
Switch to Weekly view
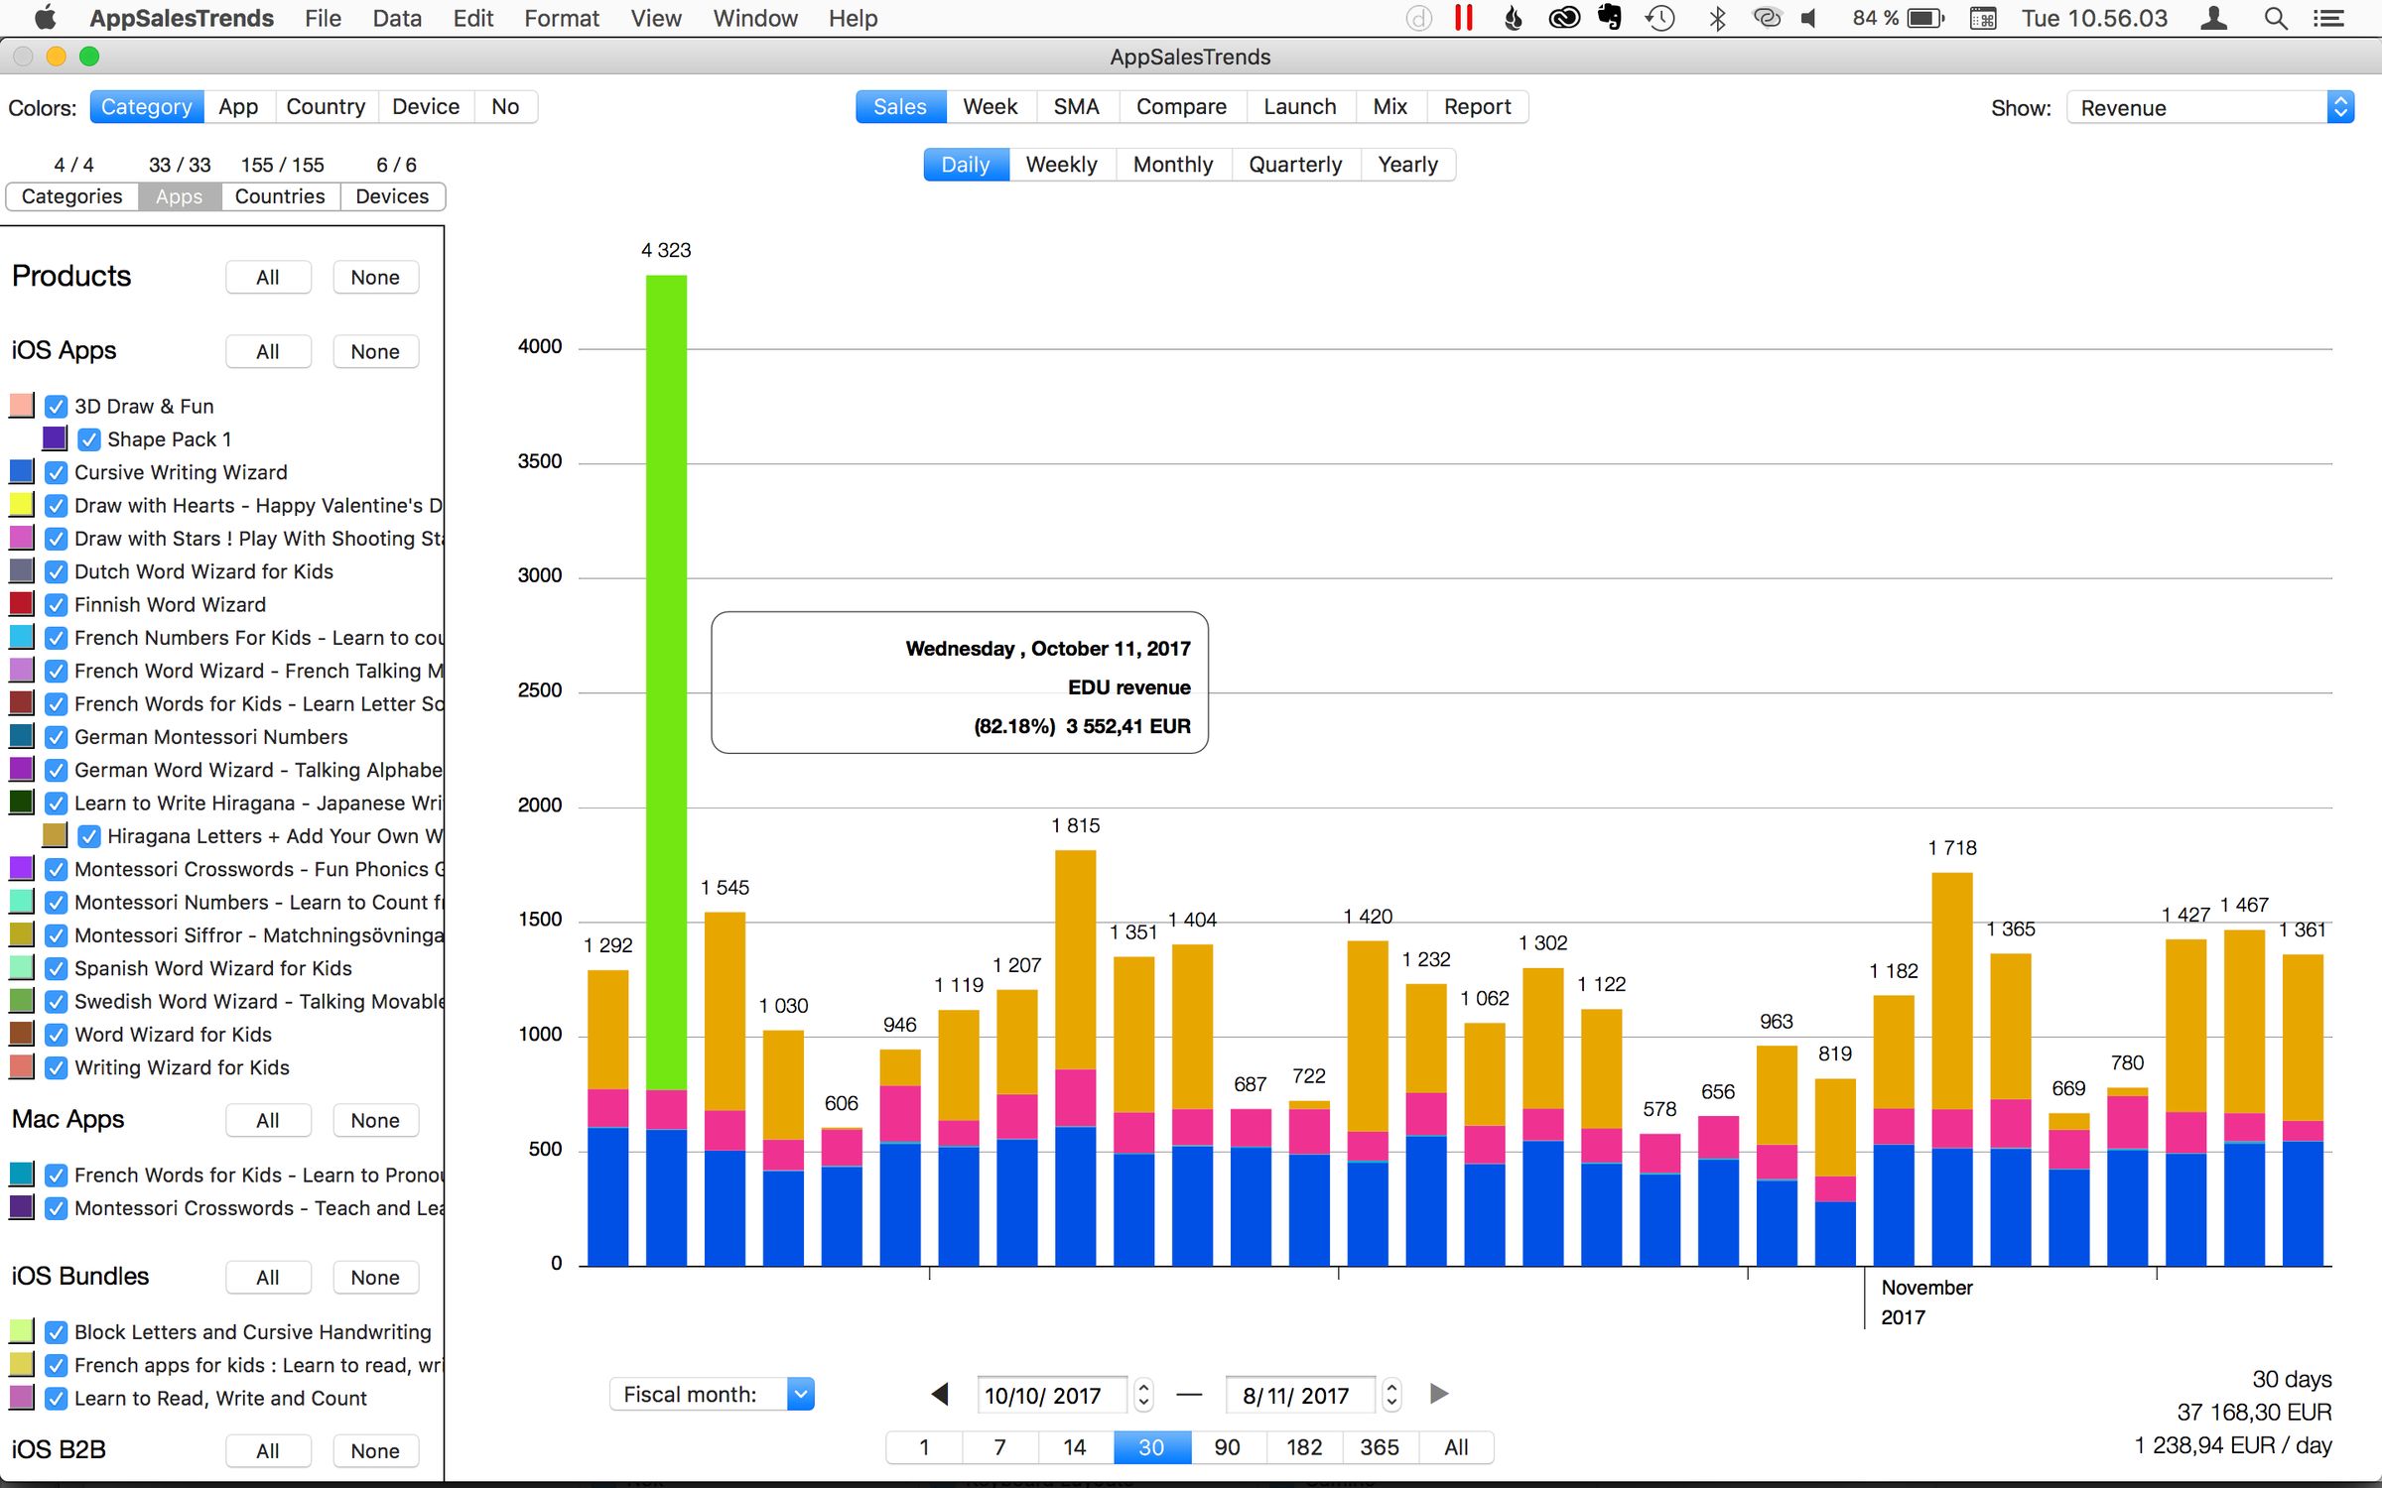coord(1061,164)
